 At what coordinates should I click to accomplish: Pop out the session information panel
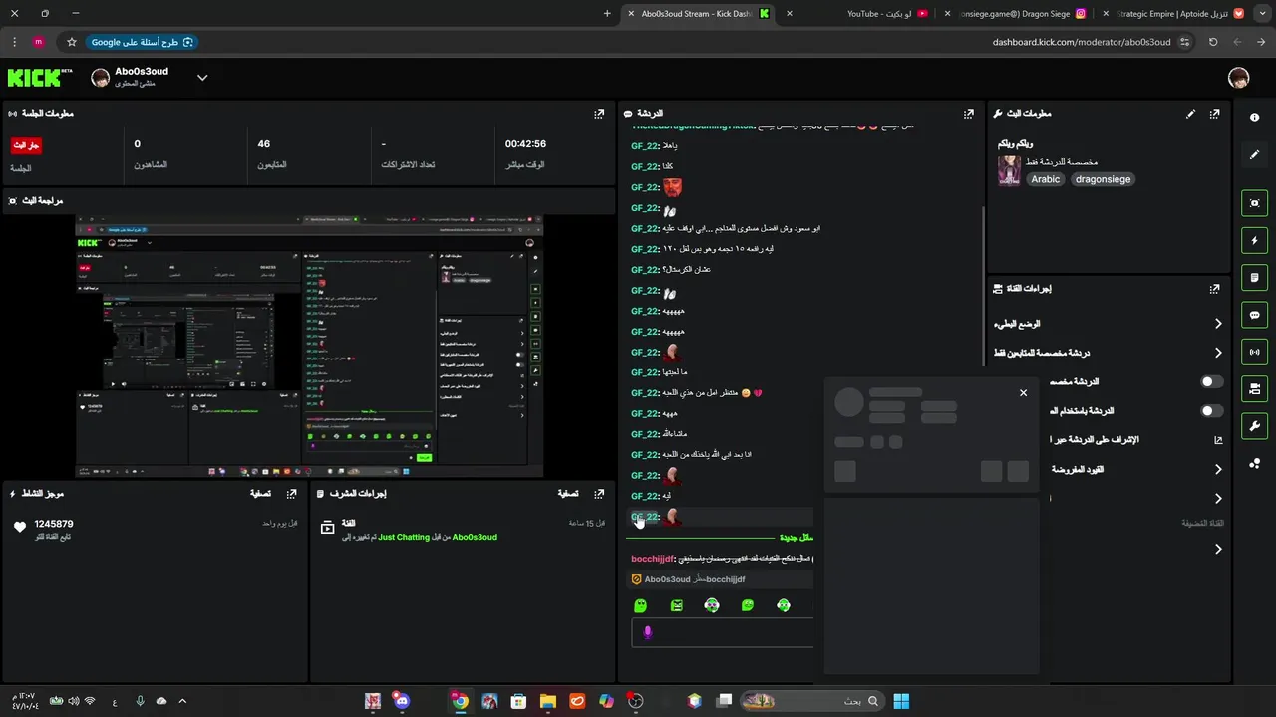(x=599, y=114)
